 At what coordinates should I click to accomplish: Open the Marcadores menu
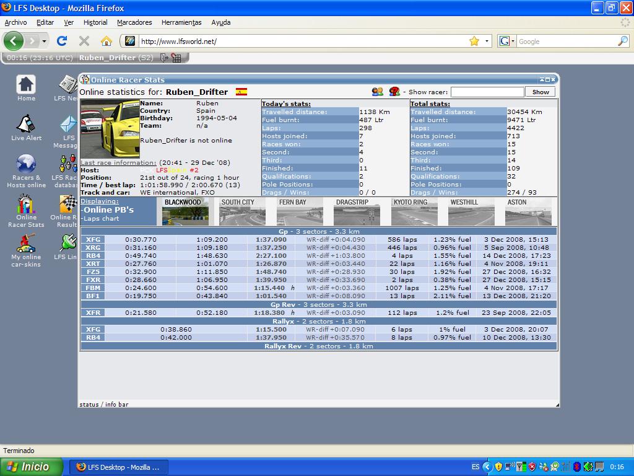[134, 23]
